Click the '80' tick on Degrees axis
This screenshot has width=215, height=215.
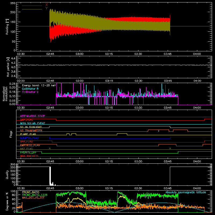click(14, 195)
